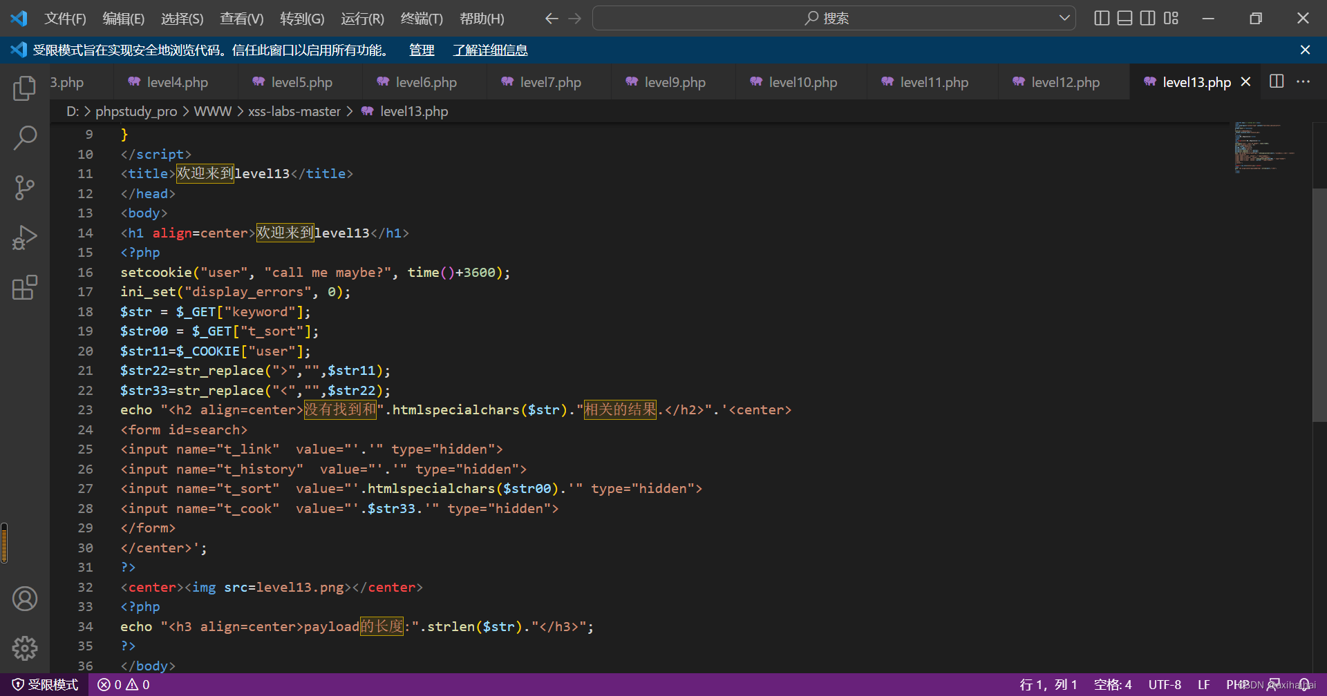Open the 帮助(H) menu
Viewport: 1327px width, 696px height.
[x=482, y=19]
